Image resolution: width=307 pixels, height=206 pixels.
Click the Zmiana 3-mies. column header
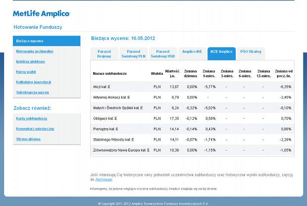[227, 74]
